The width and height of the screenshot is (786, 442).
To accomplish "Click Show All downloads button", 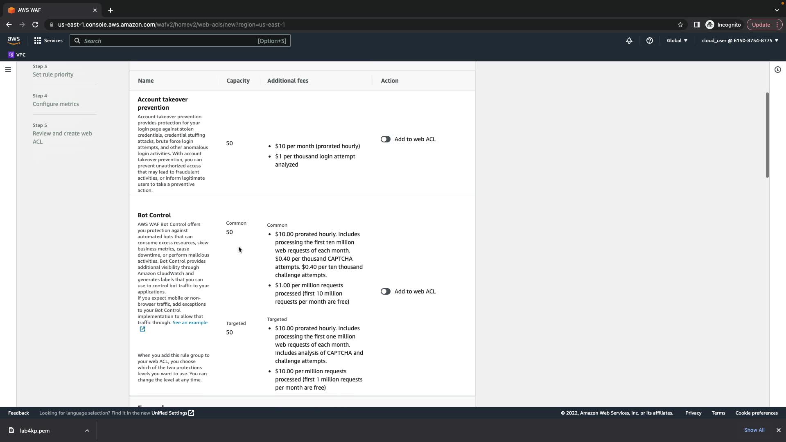I will (754, 430).
